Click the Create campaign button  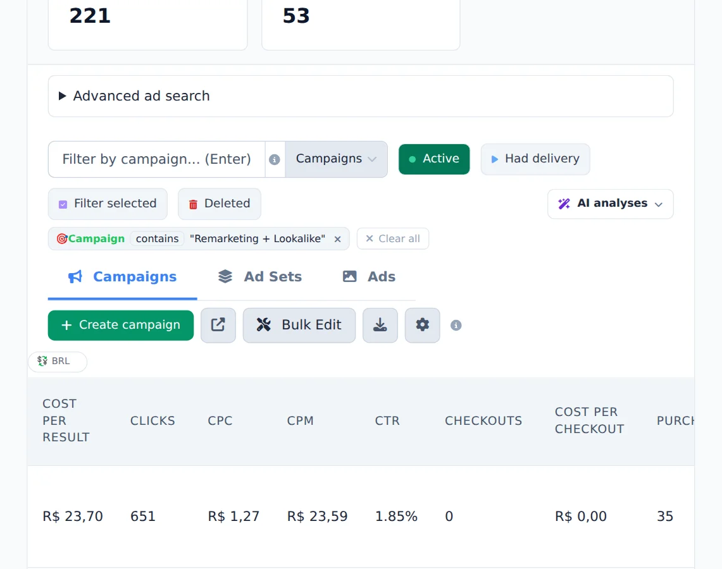[121, 325]
